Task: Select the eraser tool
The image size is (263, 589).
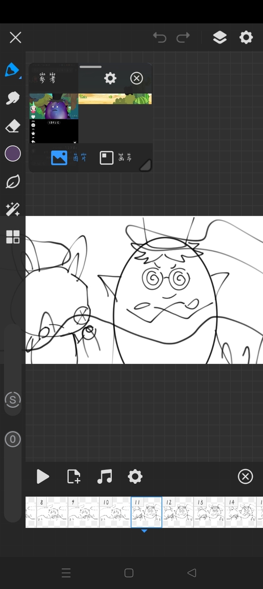Action: (x=12, y=126)
